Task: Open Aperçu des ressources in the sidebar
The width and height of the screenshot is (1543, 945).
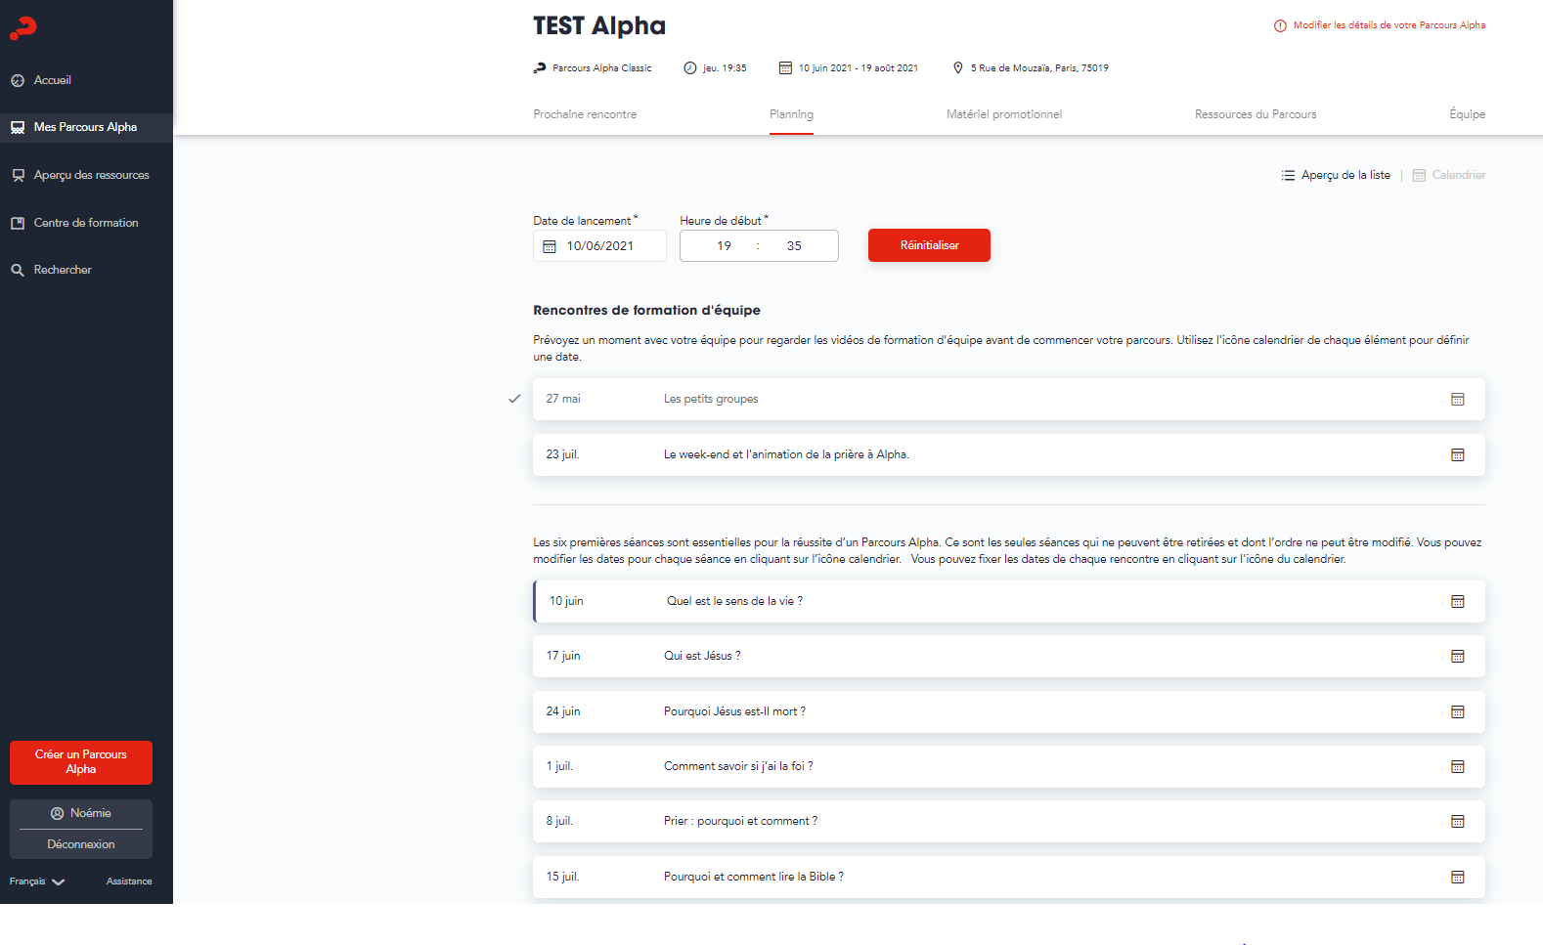Action: (92, 175)
